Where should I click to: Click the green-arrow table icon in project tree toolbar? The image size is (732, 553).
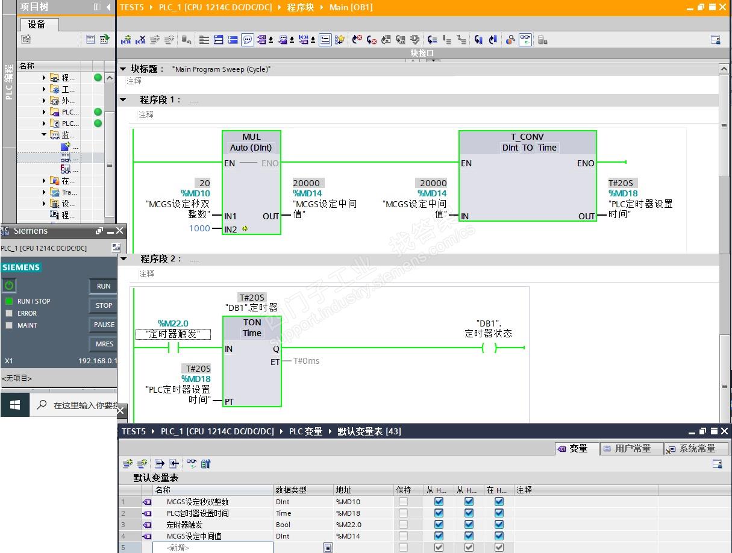(x=105, y=39)
